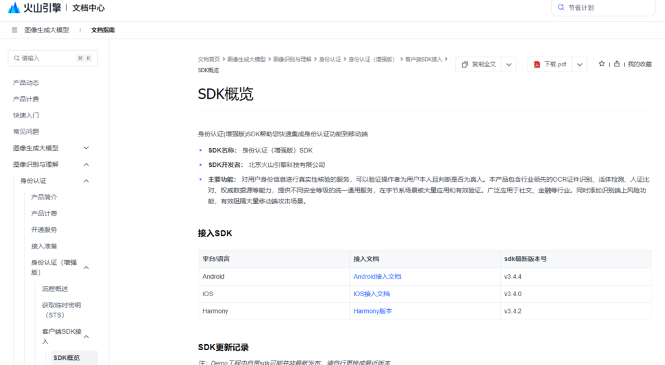This screenshot has height=365, width=665.
Task: Focus the 节省计划 search field
Action: [x=603, y=8]
